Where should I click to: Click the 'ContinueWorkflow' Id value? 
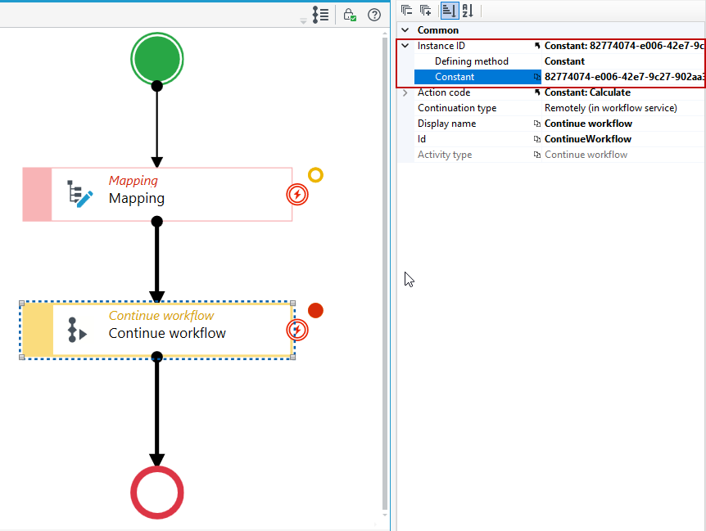coord(588,139)
